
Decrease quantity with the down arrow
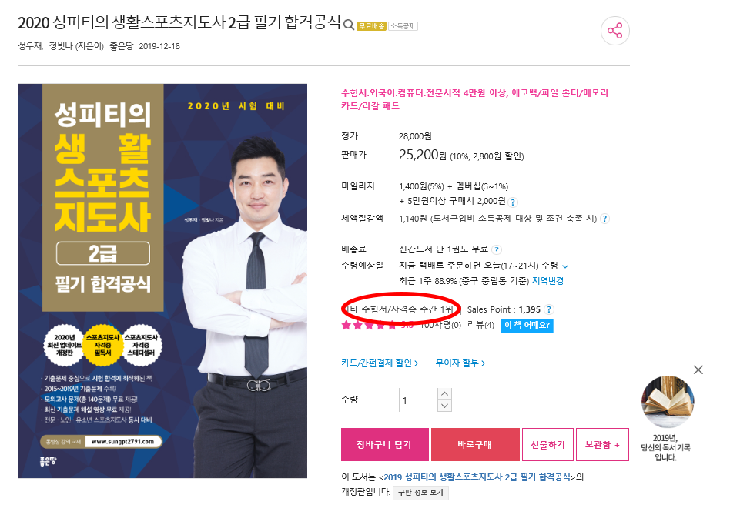pyautogui.click(x=444, y=406)
